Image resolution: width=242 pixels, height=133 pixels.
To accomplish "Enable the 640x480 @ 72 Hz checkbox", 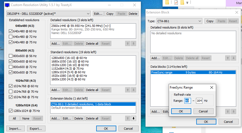I will (11, 37).
